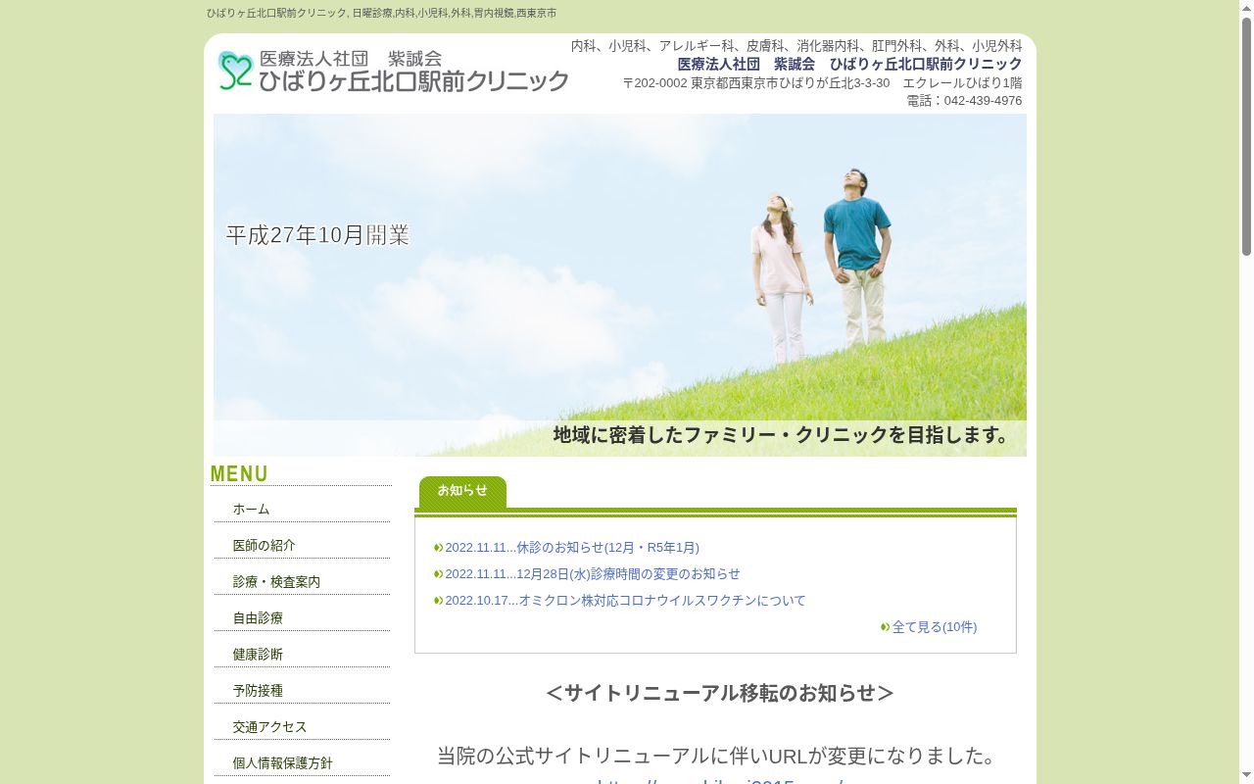Image resolution: width=1254 pixels, height=784 pixels.
Task: Click the scrollbar up arrow
Action: click(1246, 8)
